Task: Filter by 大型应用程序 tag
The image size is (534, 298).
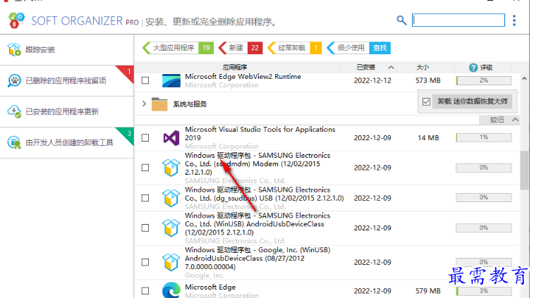Action: coord(178,48)
